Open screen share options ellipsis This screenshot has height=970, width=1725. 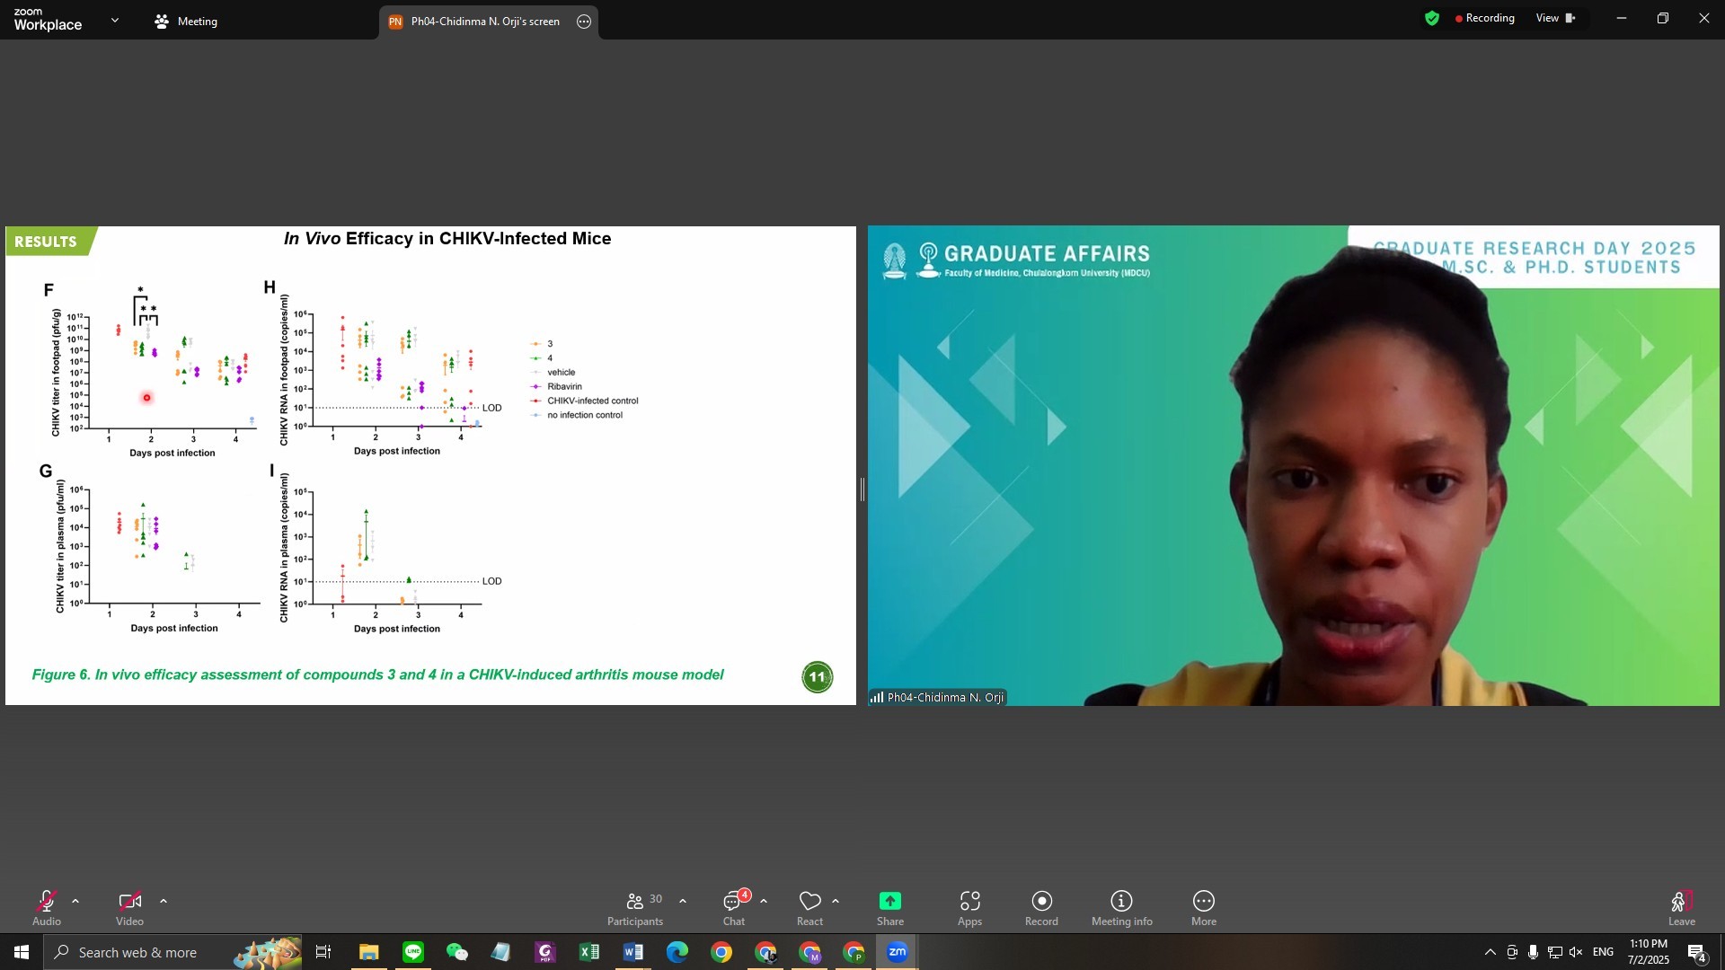[x=584, y=22]
